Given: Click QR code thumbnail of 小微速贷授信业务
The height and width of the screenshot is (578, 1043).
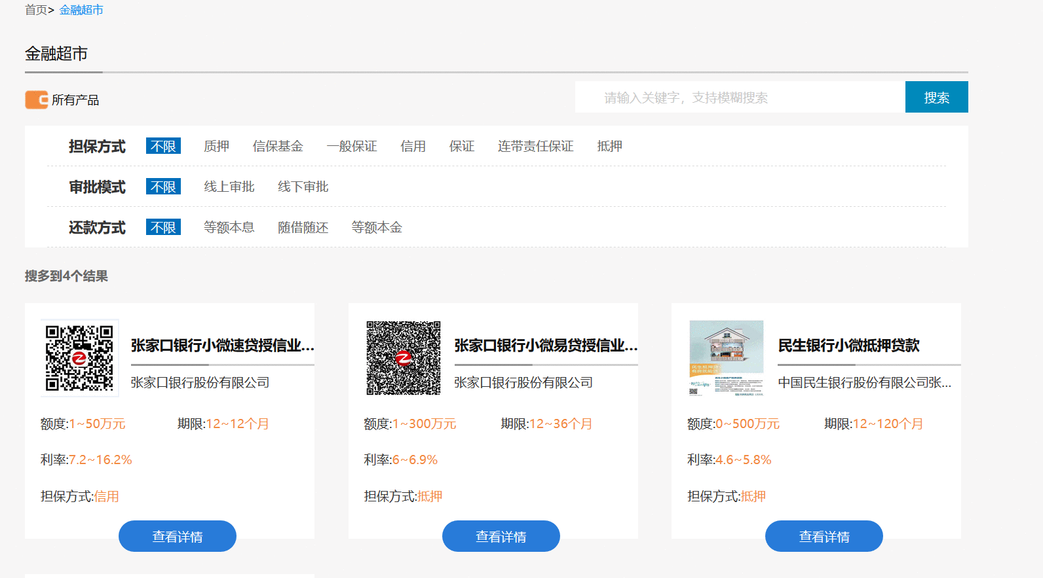Looking at the screenshot, I should pyautogui.click(x=79, y=358).
